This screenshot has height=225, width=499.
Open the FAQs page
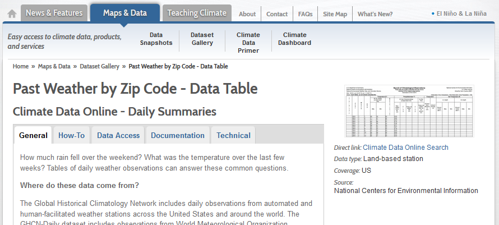[x=306, y=14]
